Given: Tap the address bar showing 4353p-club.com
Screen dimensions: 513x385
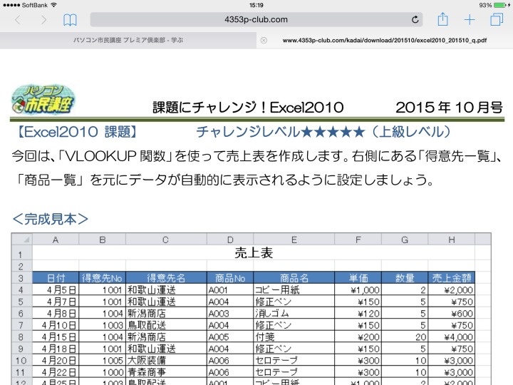Looking at the screenshot, I should (x=256, y=20).
